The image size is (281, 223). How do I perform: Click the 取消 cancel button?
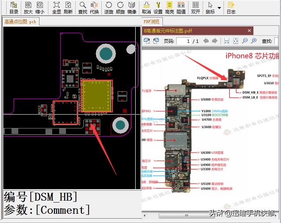point(146,7)
